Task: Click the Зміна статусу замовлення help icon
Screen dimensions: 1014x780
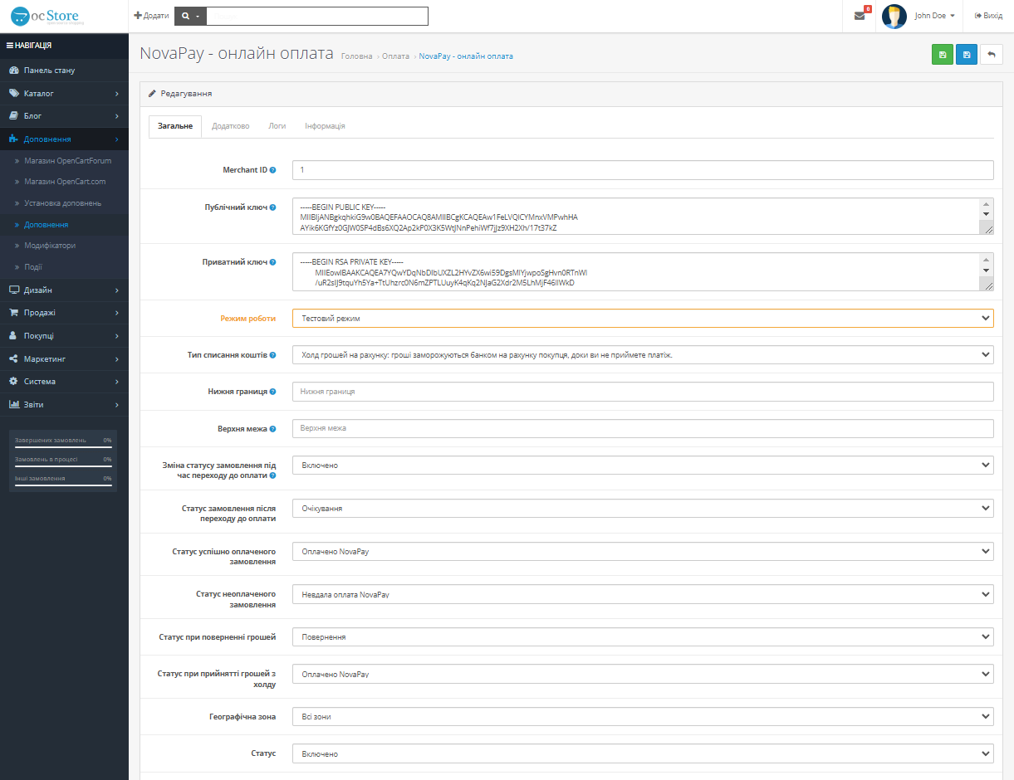Action: [x=273, y=476]
